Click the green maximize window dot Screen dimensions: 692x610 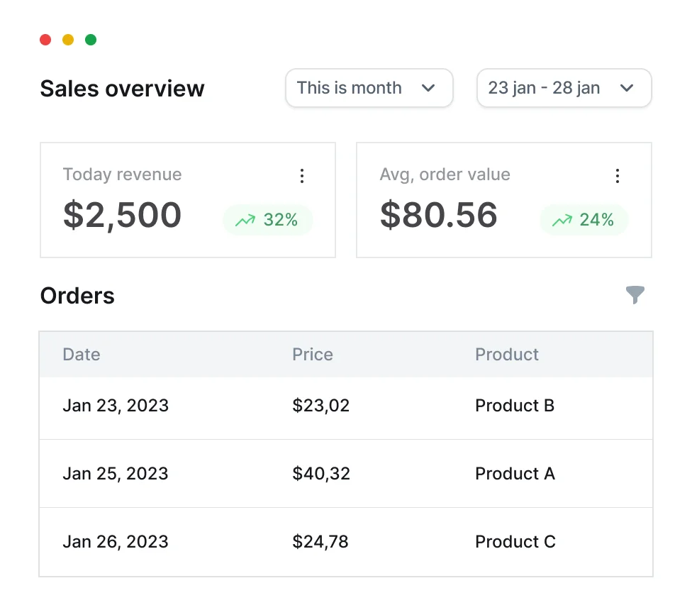click(x=91, y=40)
